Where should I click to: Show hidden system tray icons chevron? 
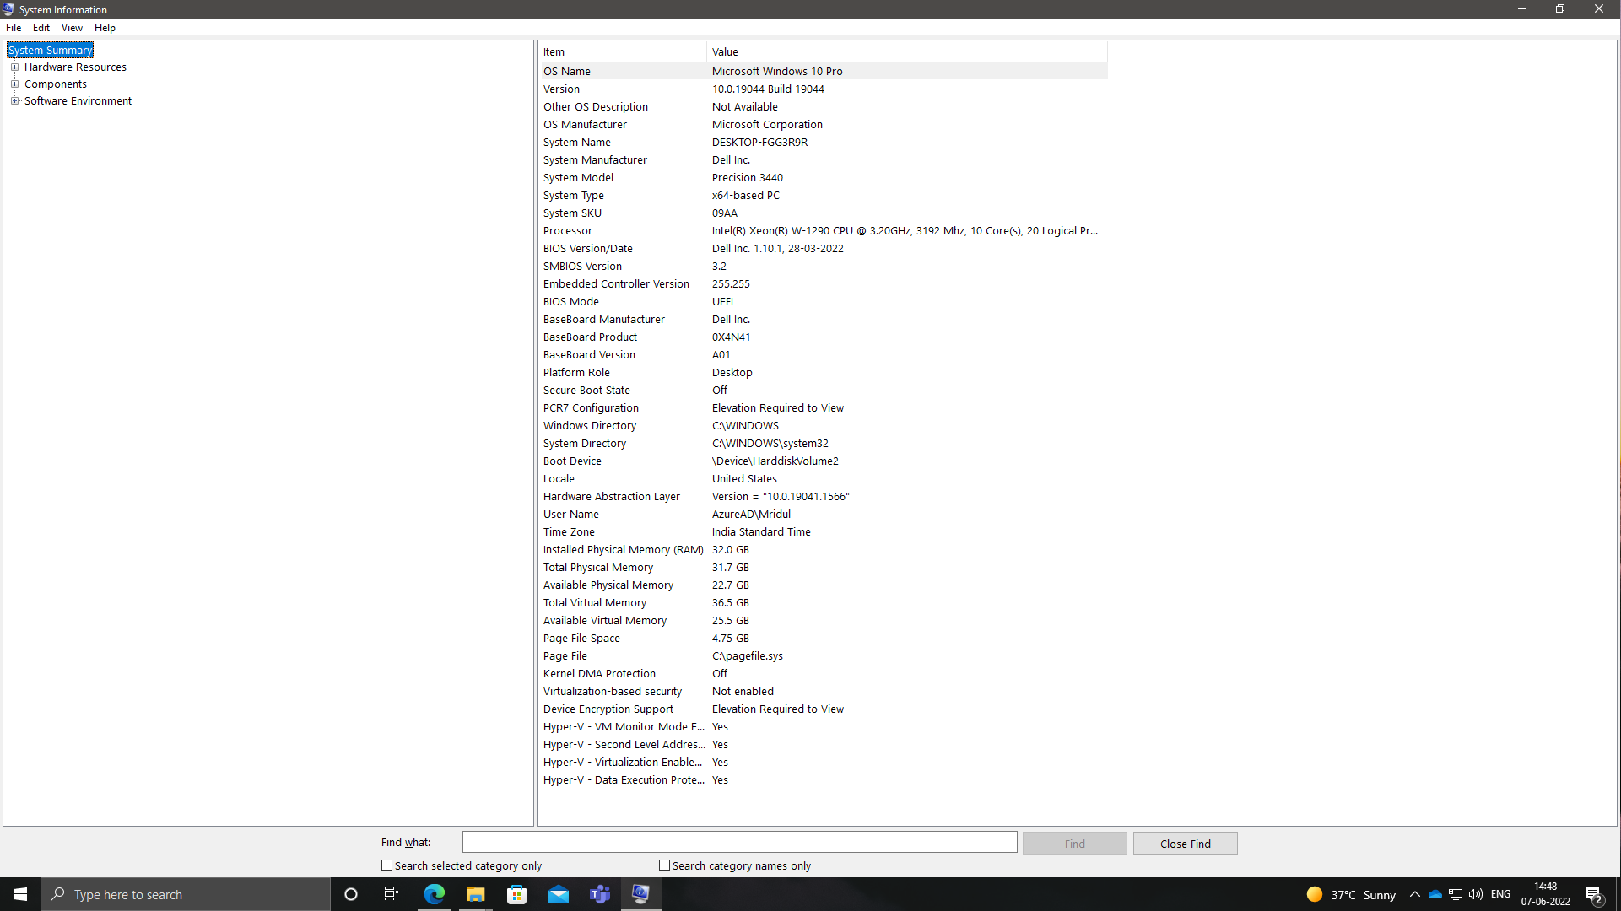[1415, 894]
